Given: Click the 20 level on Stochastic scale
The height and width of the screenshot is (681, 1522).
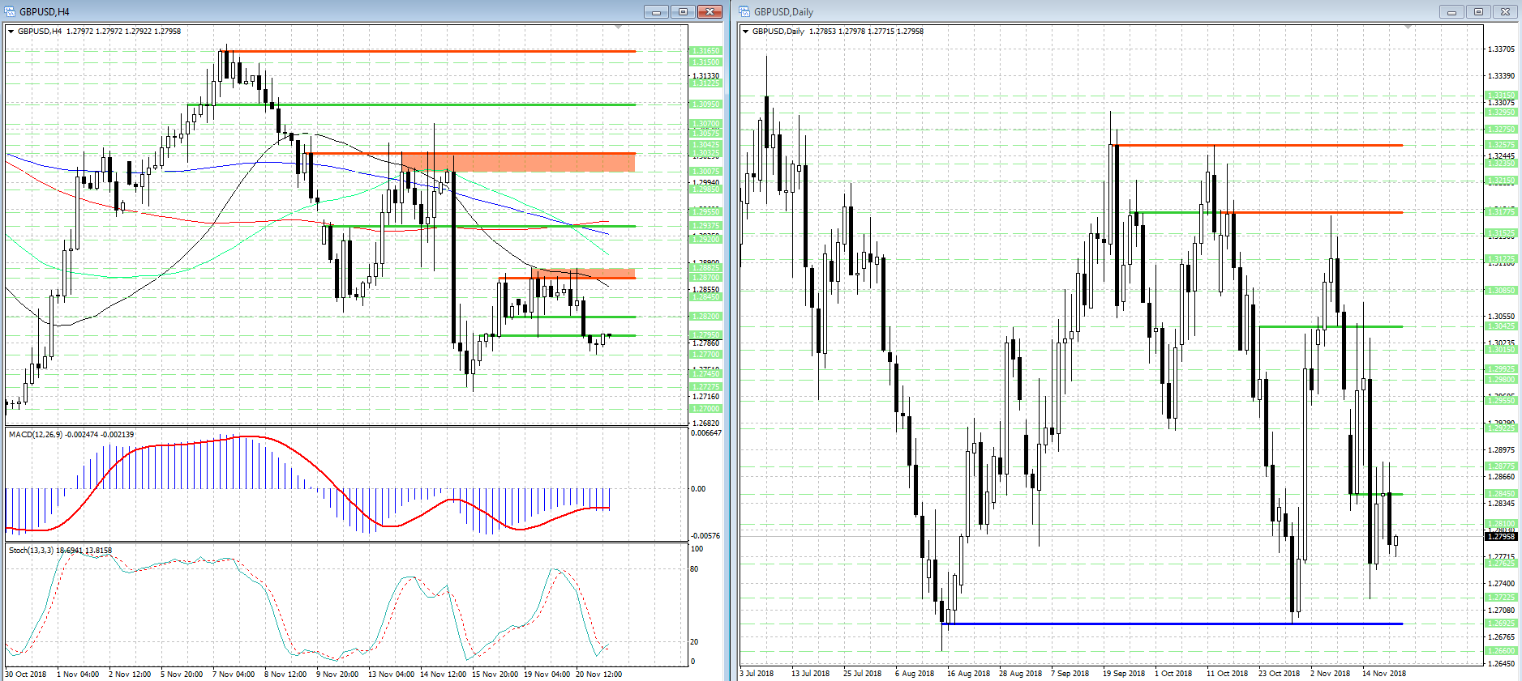Looking at the screenshot, I should coord(694,642).
